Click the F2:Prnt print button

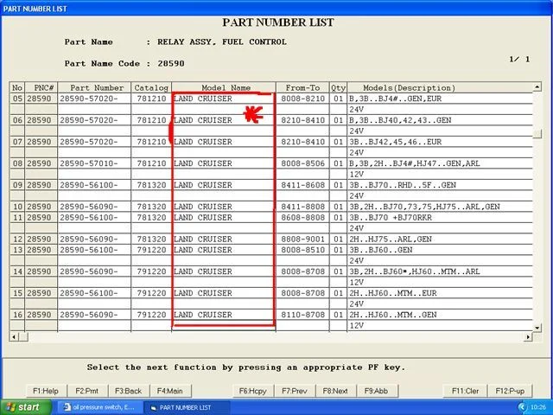pos(87,391)
